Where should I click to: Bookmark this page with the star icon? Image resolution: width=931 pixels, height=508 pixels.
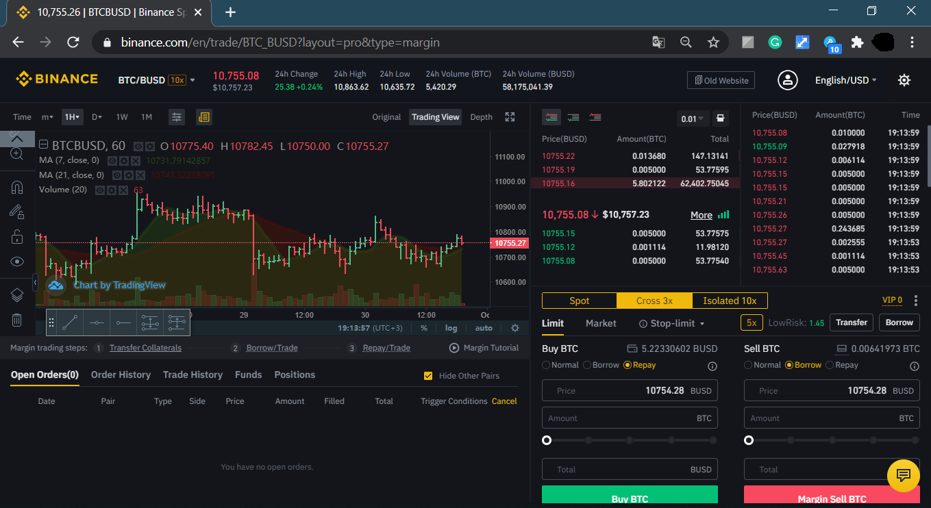coord(713,42)
